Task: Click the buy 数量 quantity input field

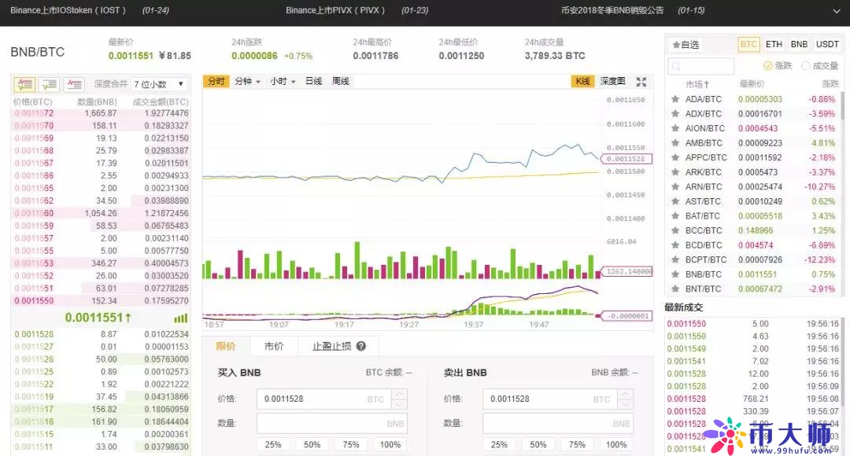Action: click(x=332, y=424)
